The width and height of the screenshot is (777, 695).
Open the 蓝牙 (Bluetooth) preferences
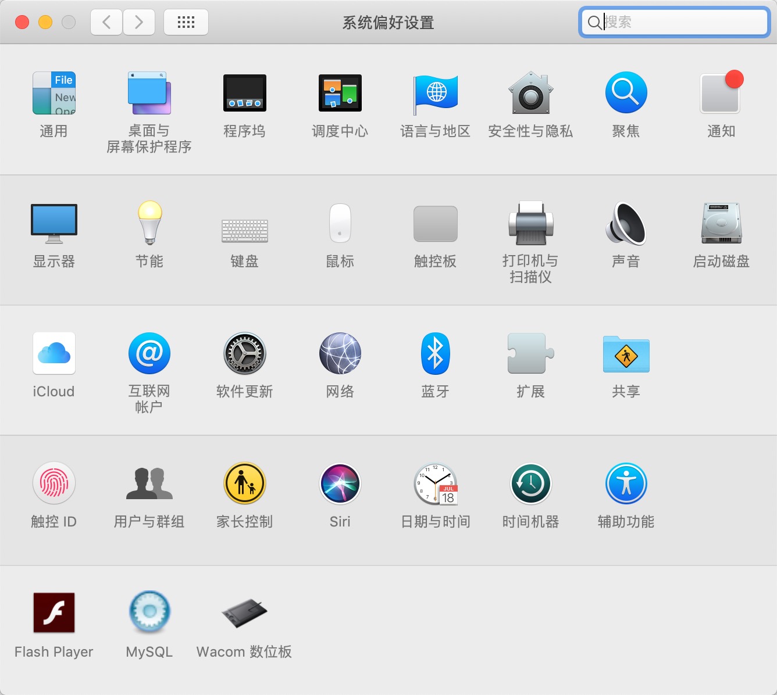436,353
